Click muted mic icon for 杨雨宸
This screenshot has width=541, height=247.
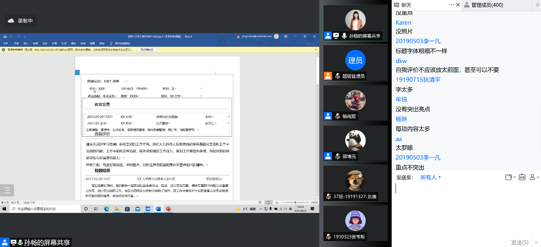(337, 116)
